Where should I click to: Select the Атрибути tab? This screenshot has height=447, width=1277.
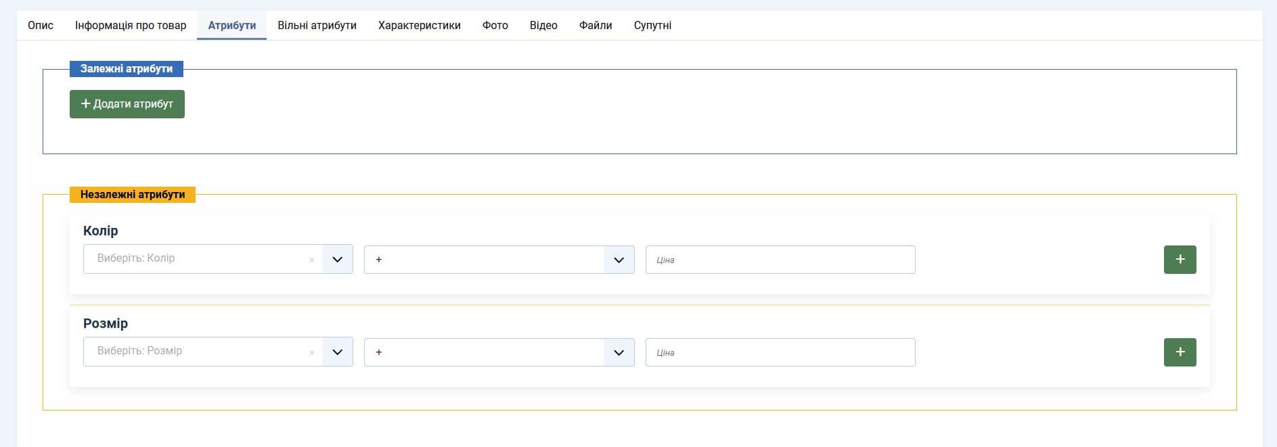coord(231,26)
